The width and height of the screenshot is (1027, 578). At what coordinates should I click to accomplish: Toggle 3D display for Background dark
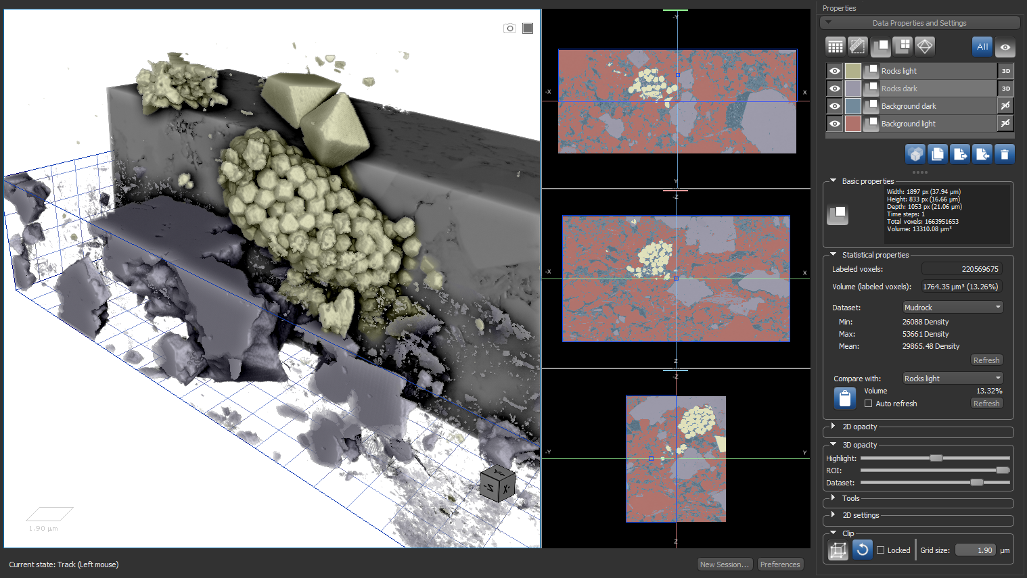[x=1005, y=106]
